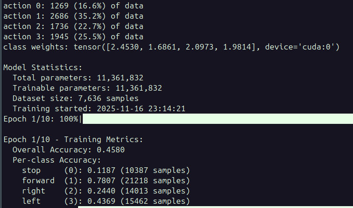Click the "Epoch 1/10: 100%" label
Screen dimensions: 353x208
pos(41,119)
